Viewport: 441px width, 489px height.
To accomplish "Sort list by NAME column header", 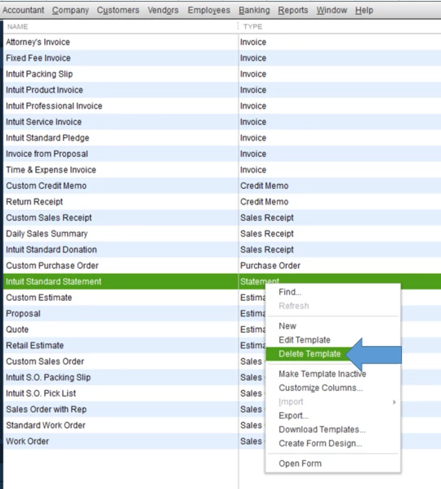I will pyautogui.click(x=17, y=27).
